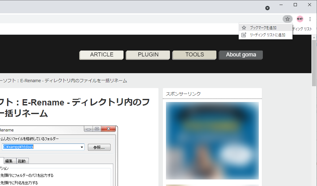Expand the folder path combo box arrow
The image size is (317, 186).
(82, 147)
